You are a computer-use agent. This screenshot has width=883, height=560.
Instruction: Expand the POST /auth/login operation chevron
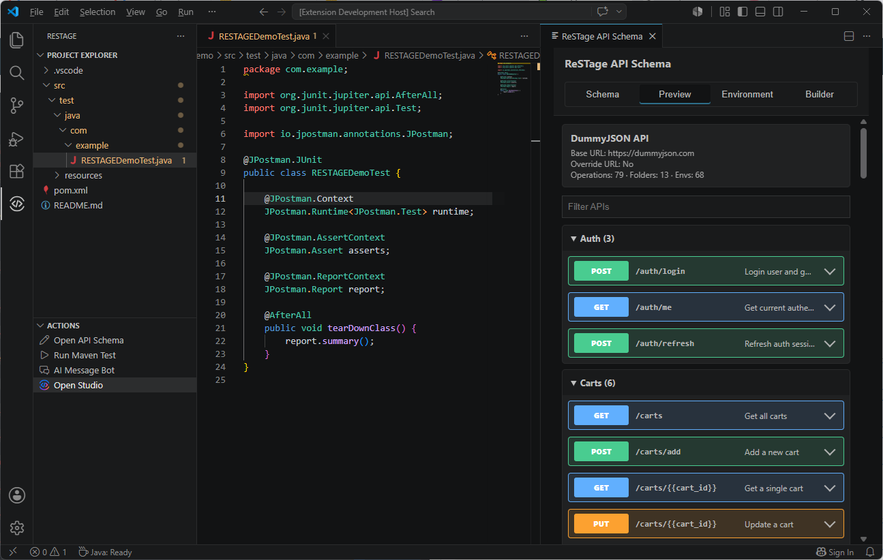[829, 271]
